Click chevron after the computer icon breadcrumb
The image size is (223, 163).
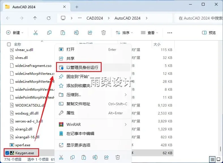click(72, 18)
